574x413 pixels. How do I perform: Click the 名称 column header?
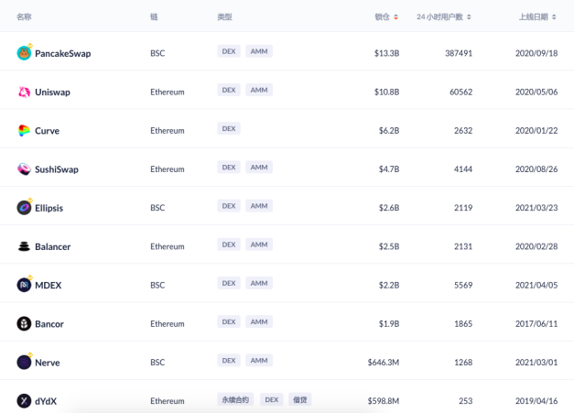(x=24, y=16)
